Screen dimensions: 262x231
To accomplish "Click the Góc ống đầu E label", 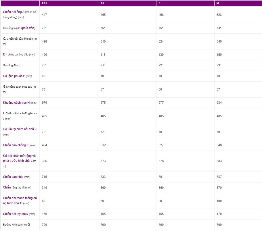I will click(12, 66).
